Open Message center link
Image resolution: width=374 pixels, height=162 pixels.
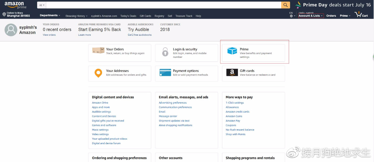(168, 116)
